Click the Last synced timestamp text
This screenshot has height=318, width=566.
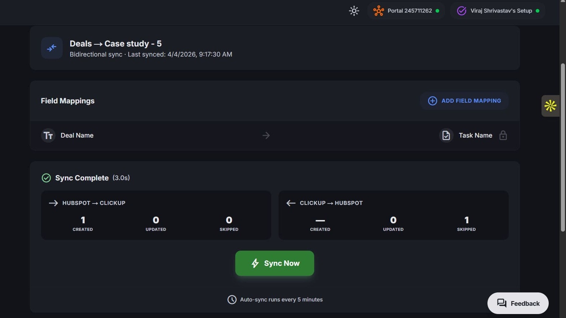180,54
